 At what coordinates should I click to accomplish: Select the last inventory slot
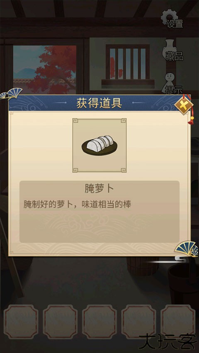pos(178,322)
